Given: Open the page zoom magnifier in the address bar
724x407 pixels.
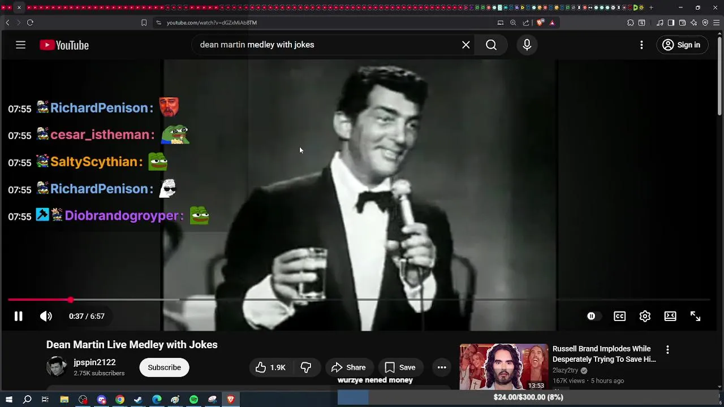Looking at the screenshot, I should coord(513,23).
